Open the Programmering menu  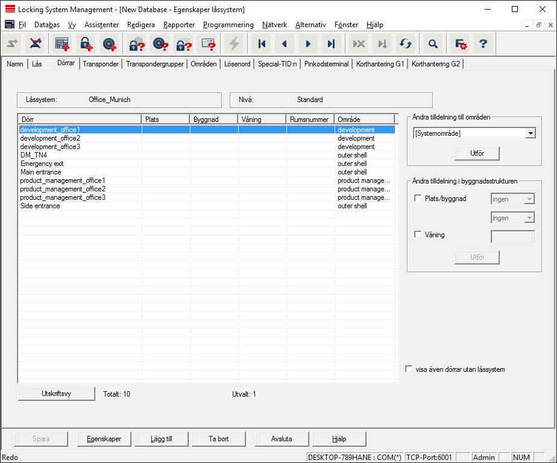point(228,25)
